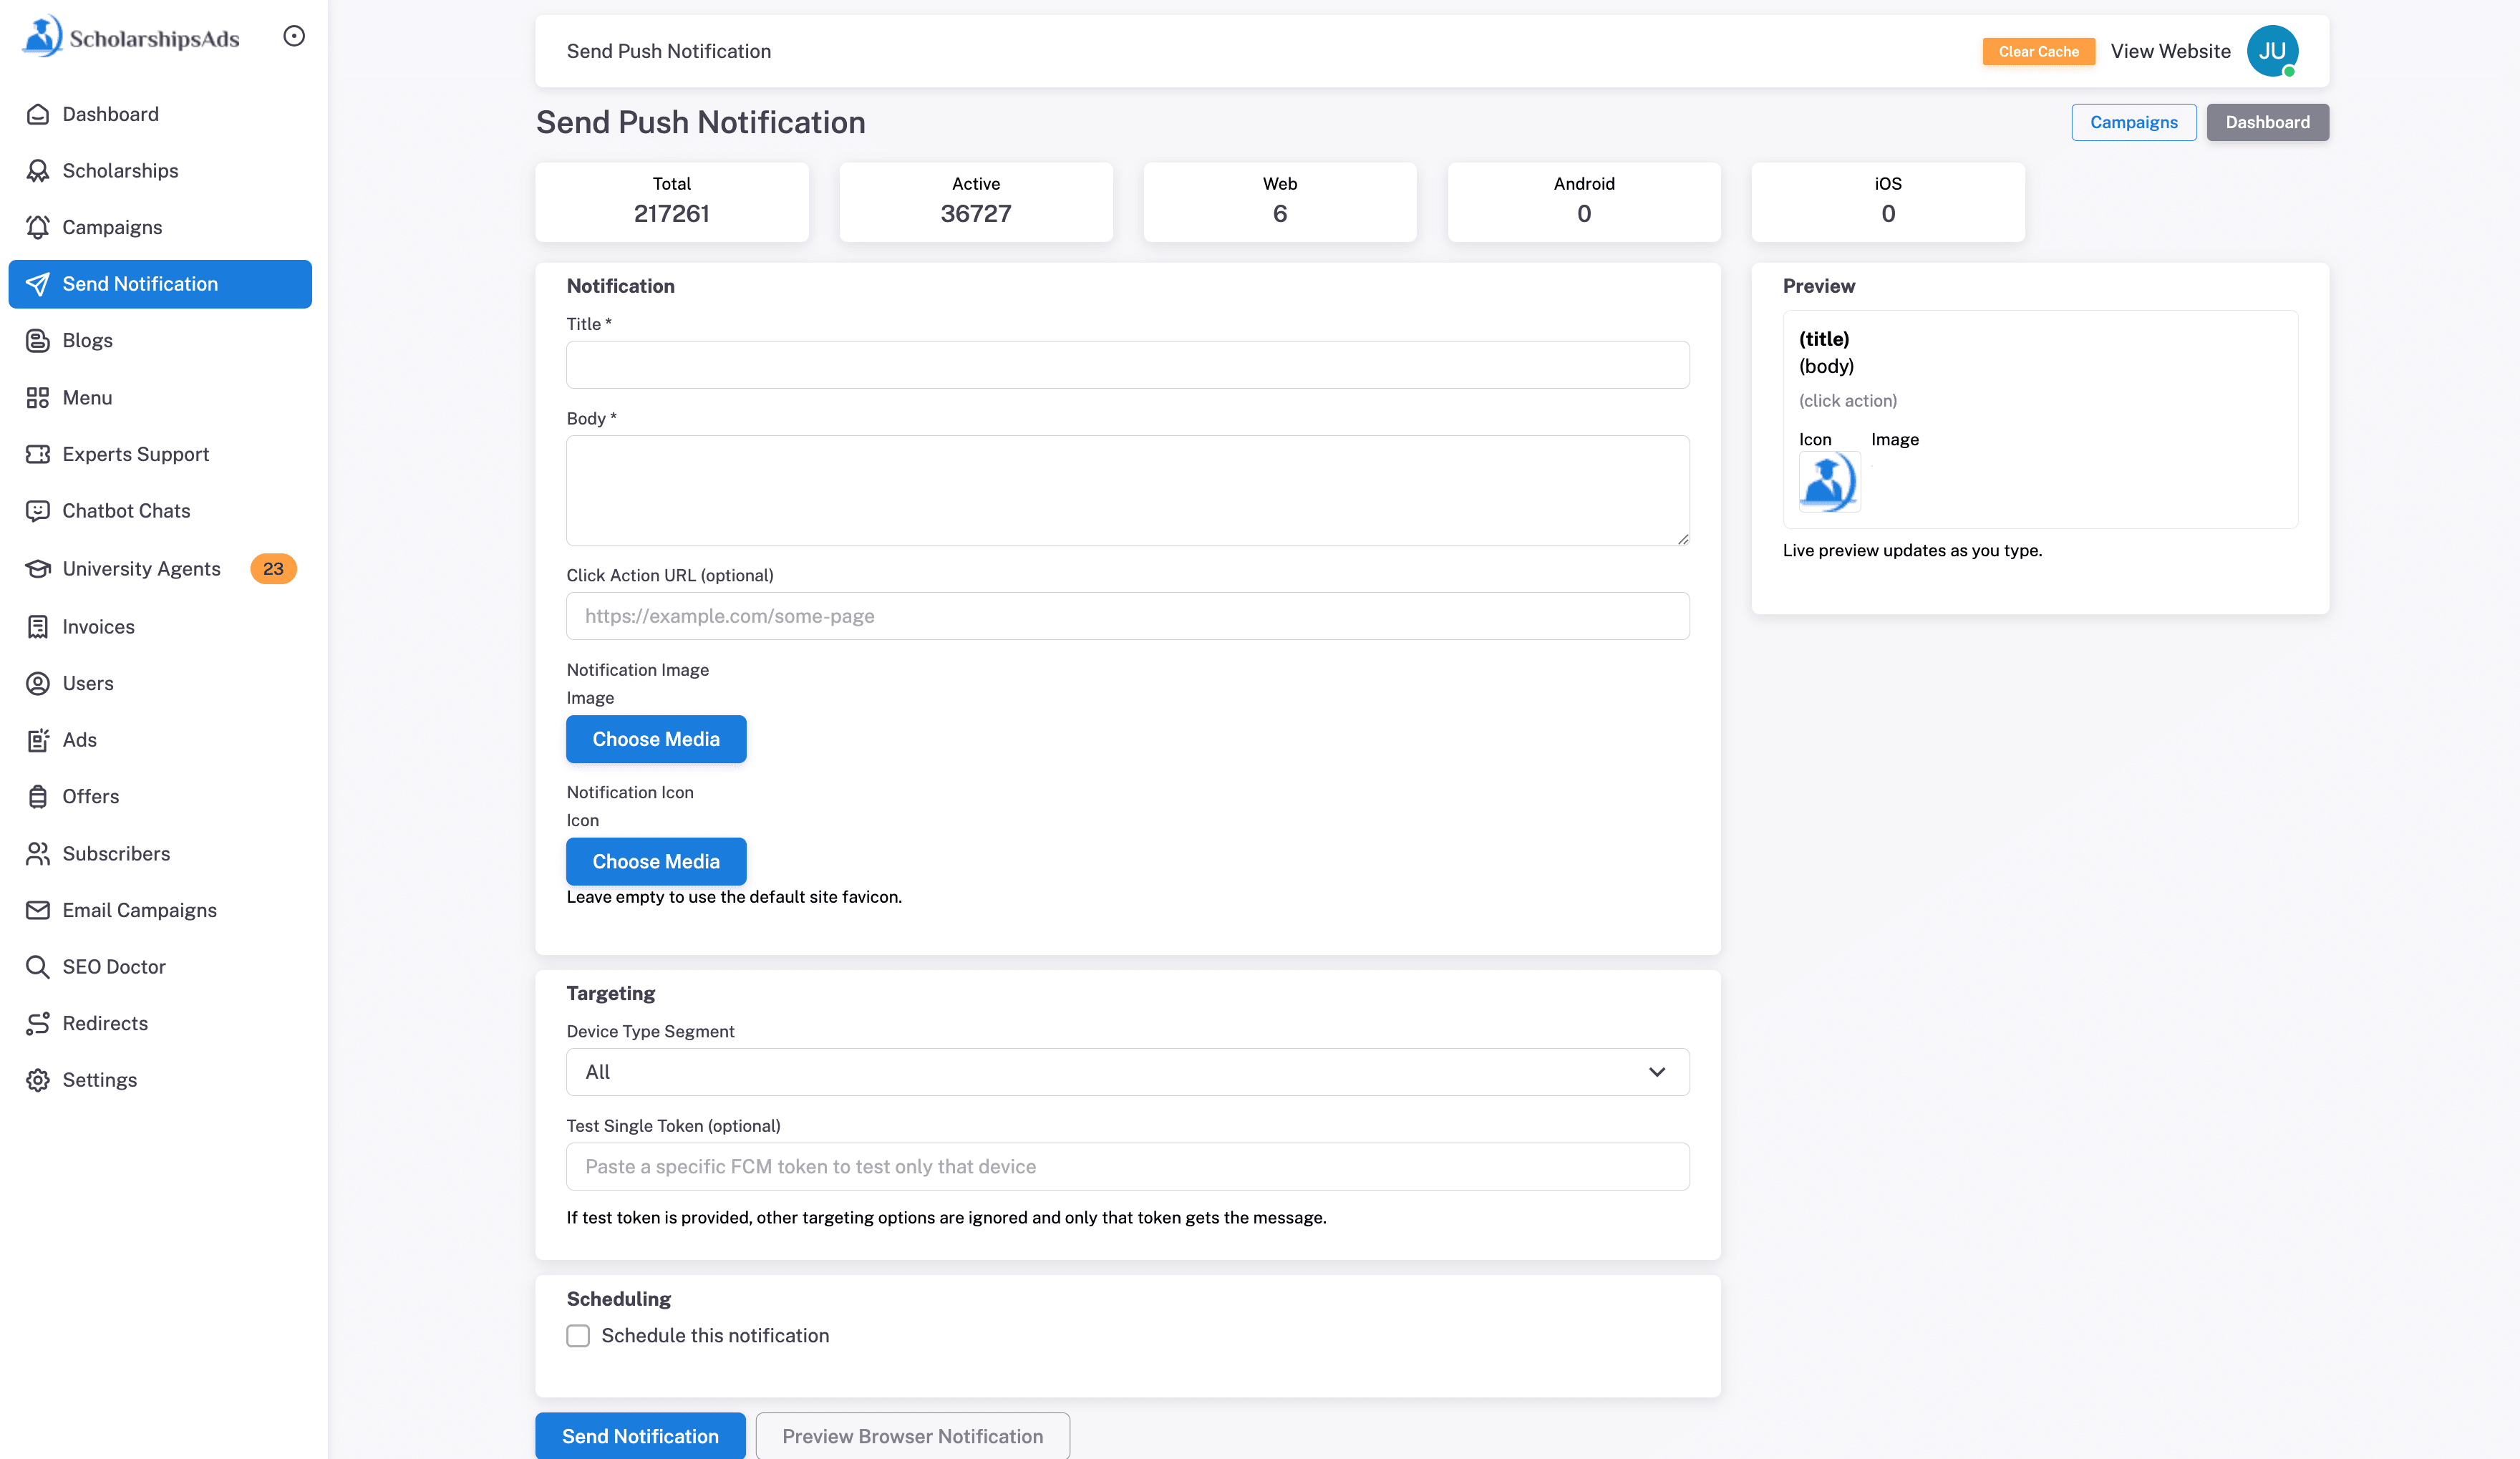
Task: Open the Device Type Segment dropdown
Action: pos(1127,1072)
